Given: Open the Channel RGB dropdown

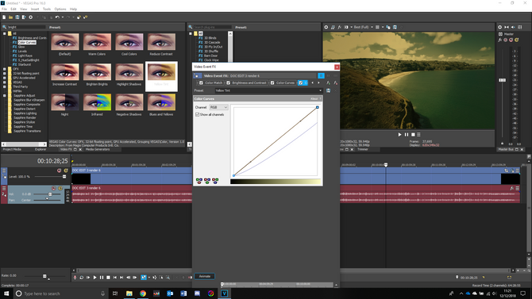Looking at the screenshot, I should click(x=219, y=107).
